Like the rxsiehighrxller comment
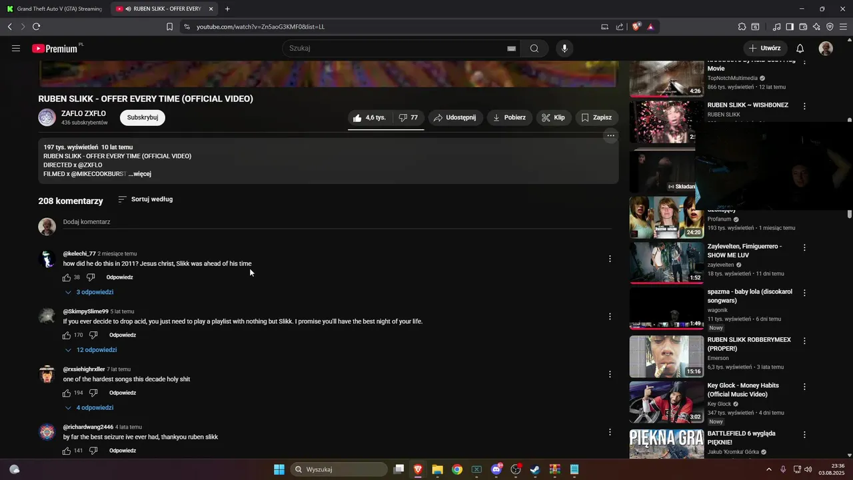 pos(67,393)
